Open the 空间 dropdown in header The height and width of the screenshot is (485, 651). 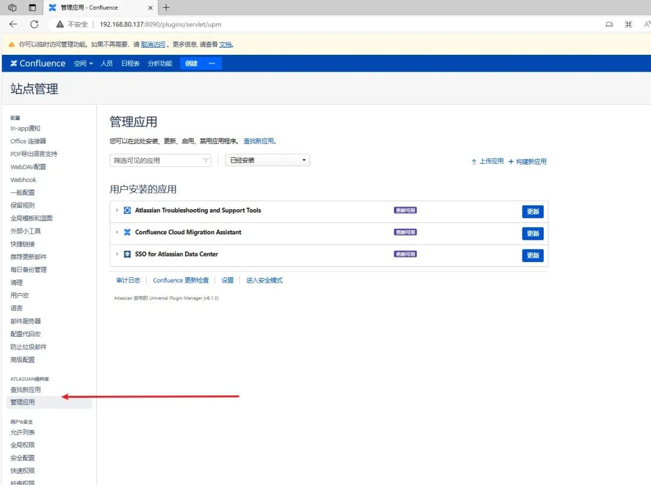coord(83,63)
